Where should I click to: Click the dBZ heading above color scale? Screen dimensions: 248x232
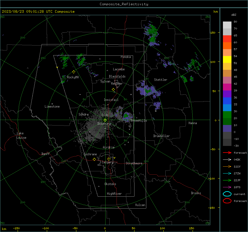(234, 15)
